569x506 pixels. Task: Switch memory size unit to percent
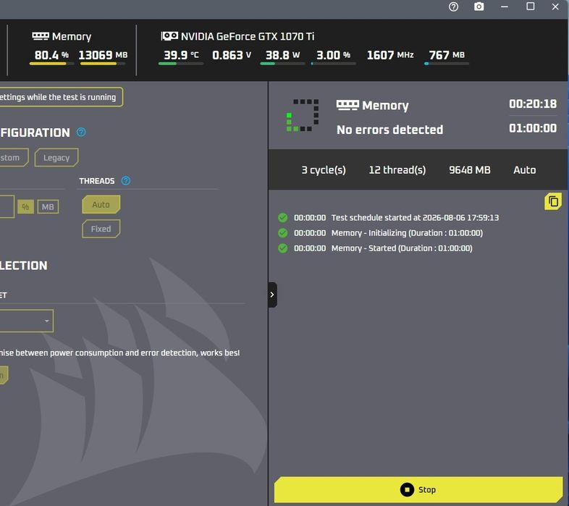[x=26, y=207]
